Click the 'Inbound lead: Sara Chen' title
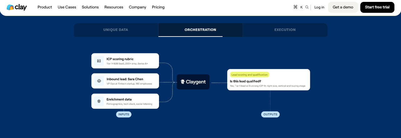Image resolution: width=401 pixels, height=138 pixels. (125, 79)
